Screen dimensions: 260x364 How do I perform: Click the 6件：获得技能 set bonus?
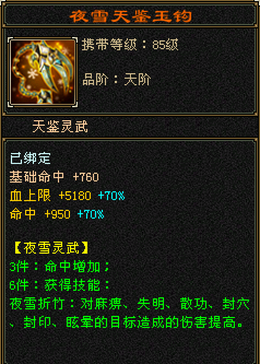60,285
